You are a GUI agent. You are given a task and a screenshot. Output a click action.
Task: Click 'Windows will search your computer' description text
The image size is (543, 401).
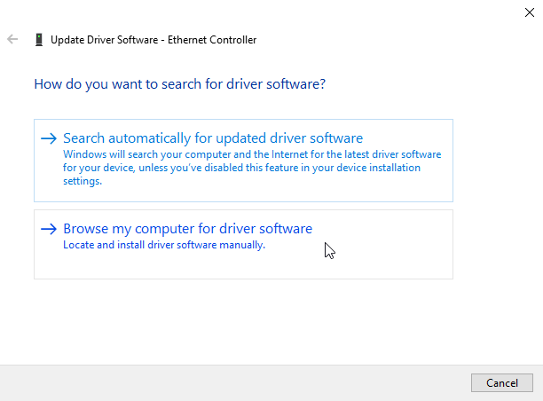coord(252,168)
